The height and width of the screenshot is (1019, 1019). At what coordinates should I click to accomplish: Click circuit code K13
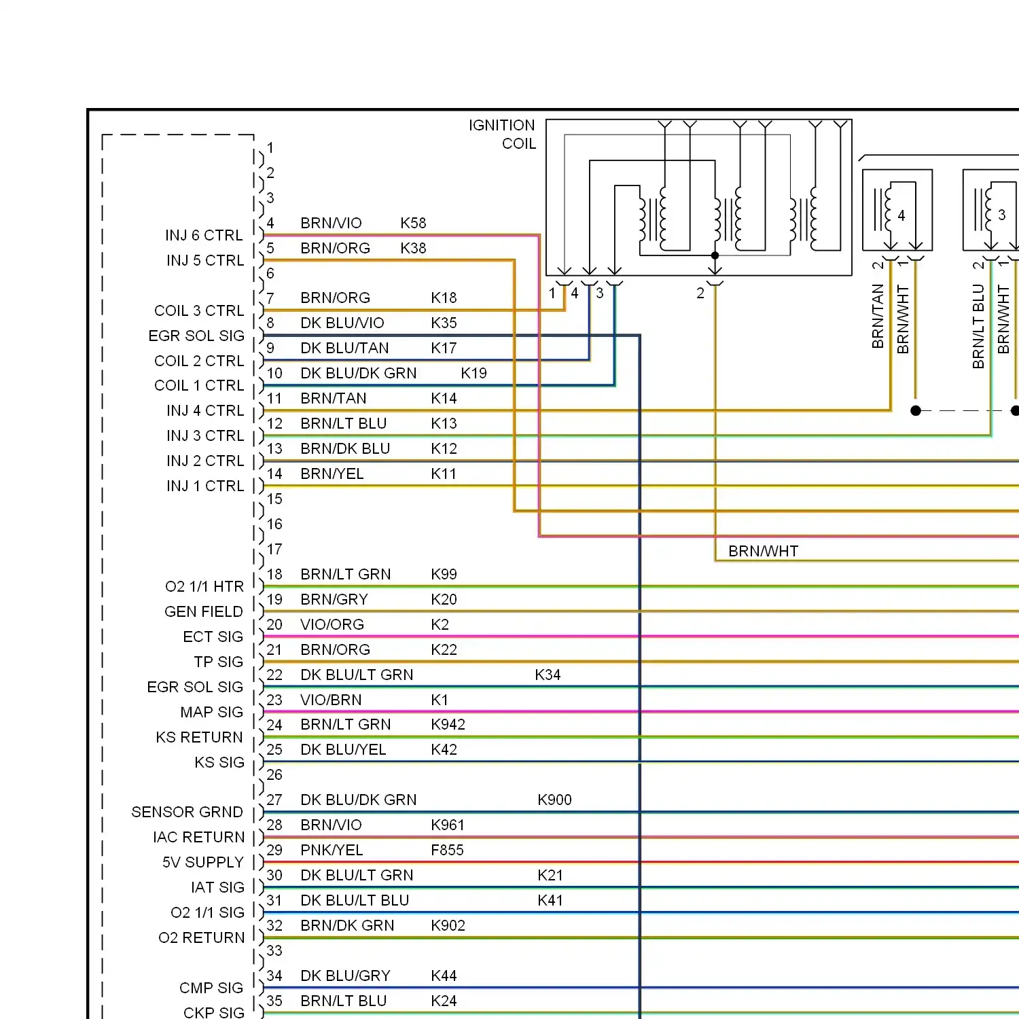tap(444, 423)
